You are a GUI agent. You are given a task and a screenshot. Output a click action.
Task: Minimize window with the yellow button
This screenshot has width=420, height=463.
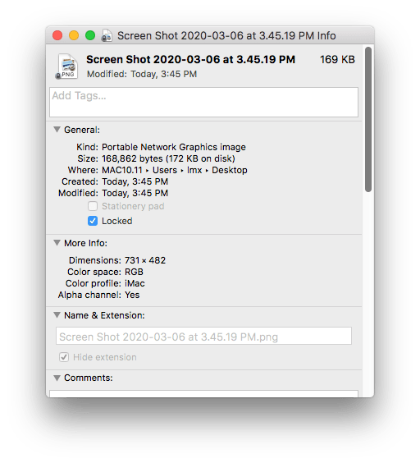(x=74, y=35)
